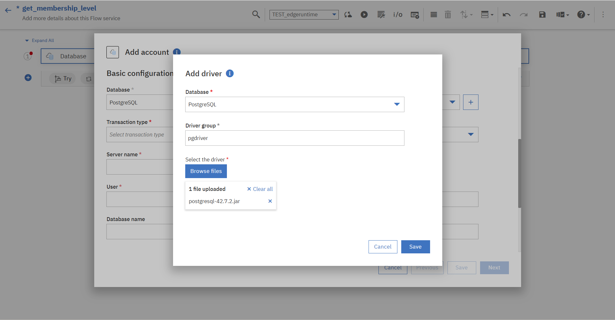The height and width of the screenshot is (320, 615).
Task: Click flow service description text
Action: [71, 19]
